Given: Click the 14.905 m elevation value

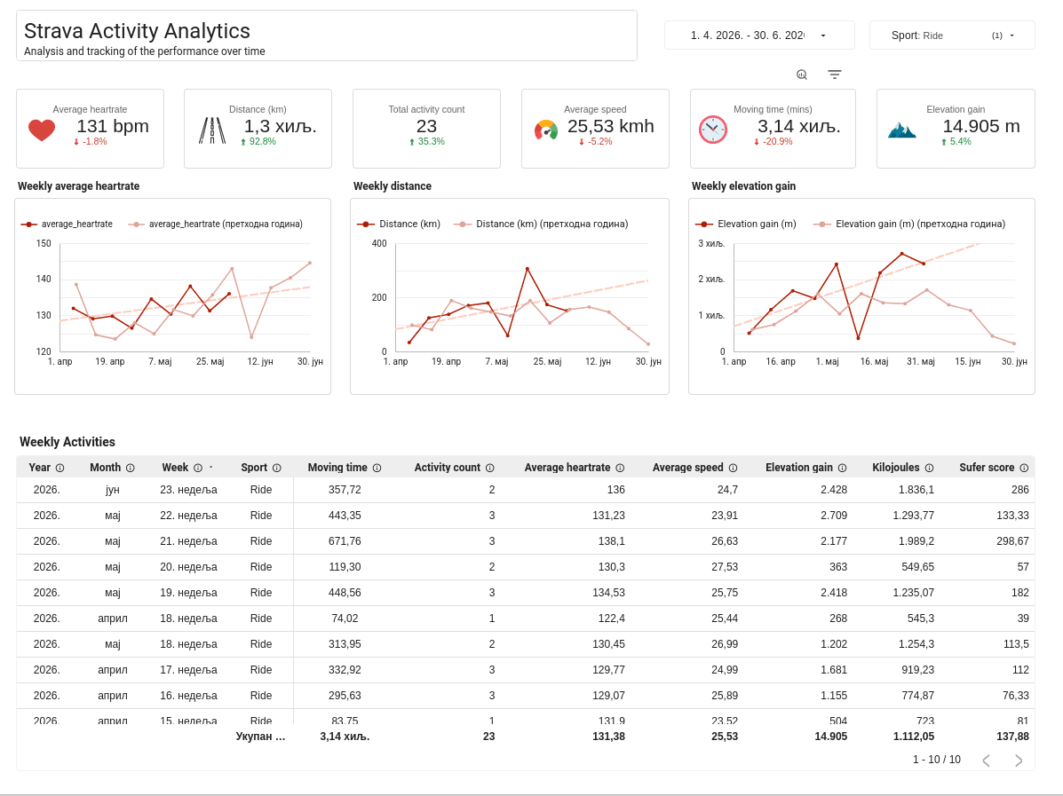Looking at the screenshot, I should pyautogui.click(x=981, y=126).
